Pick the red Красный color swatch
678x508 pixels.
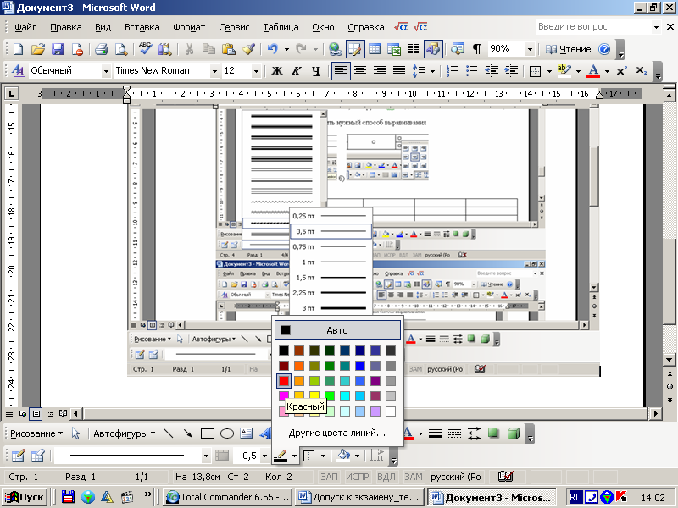click(x=284, y=380)
